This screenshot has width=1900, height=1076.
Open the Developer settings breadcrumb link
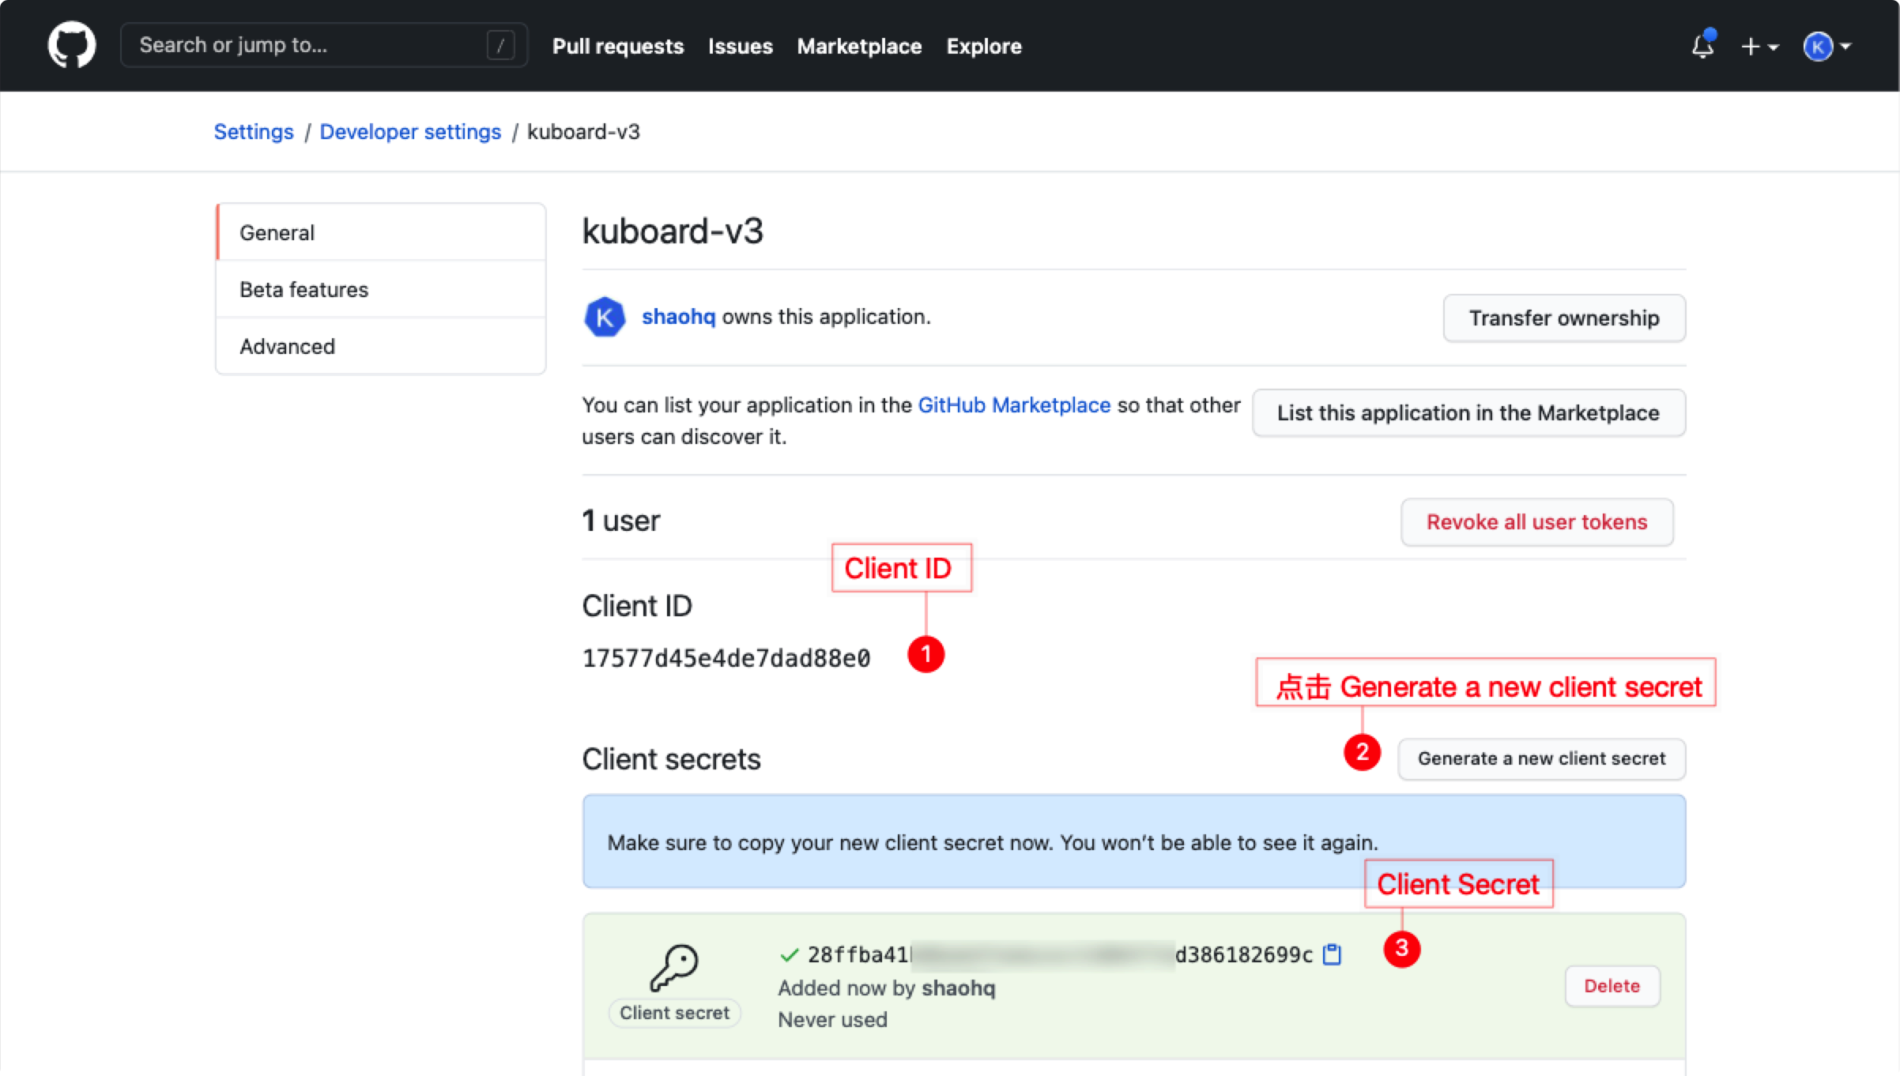[x=410, y=131]
